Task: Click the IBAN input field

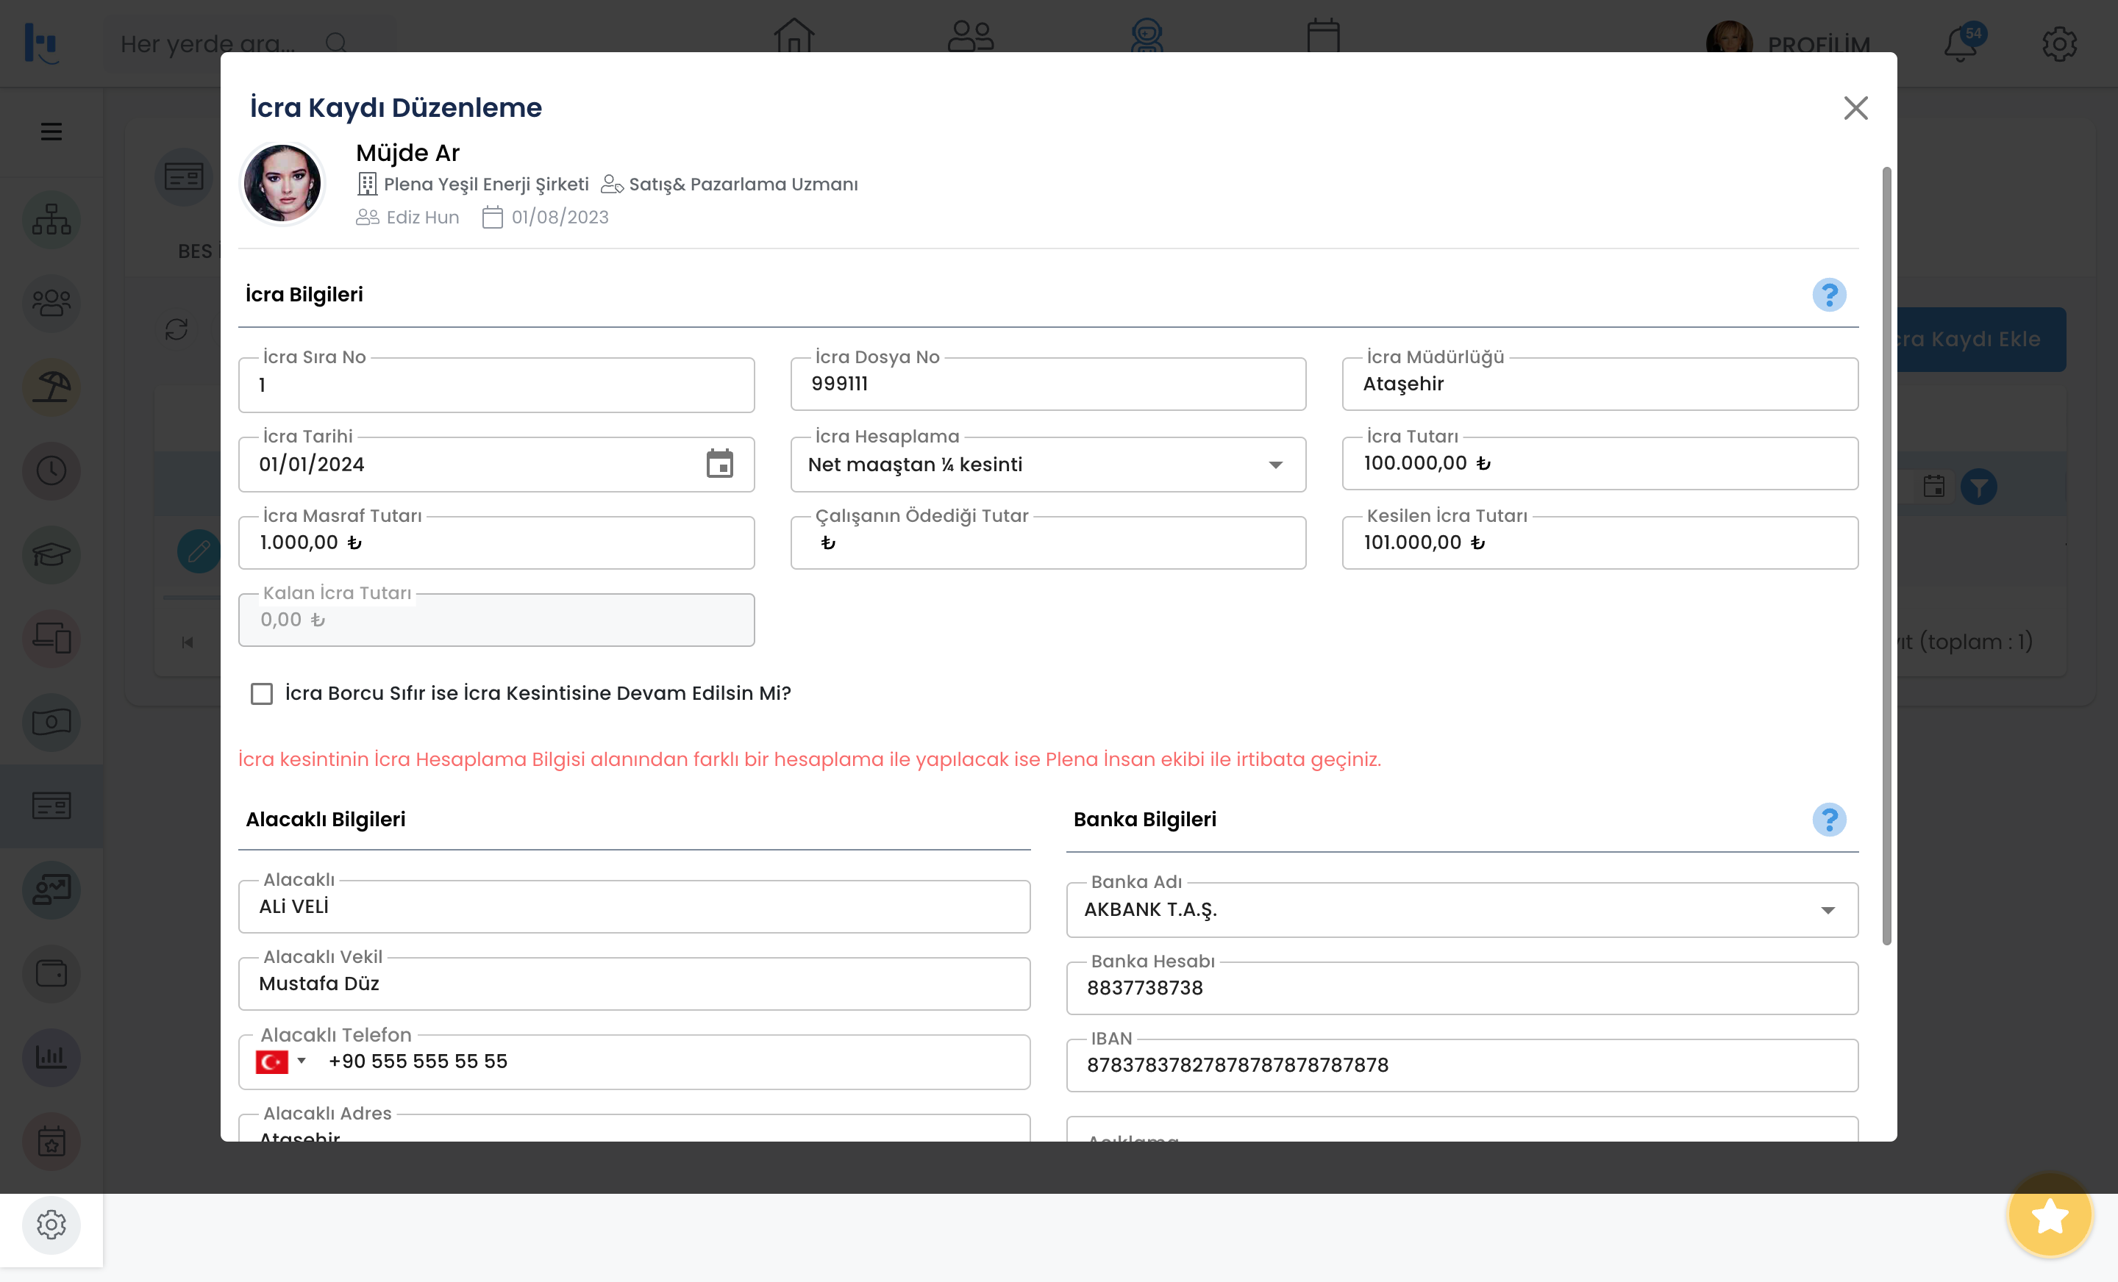Action: point(1461,1065)
